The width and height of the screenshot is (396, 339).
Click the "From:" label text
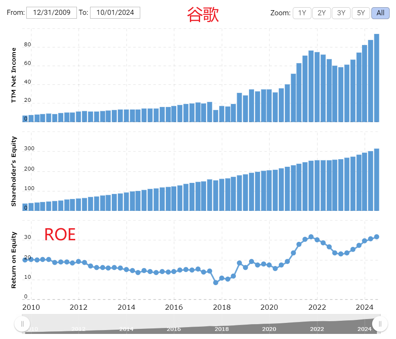click(x=16, y=13)
